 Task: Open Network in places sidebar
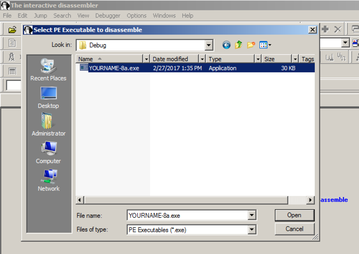(x=48, y=180)
